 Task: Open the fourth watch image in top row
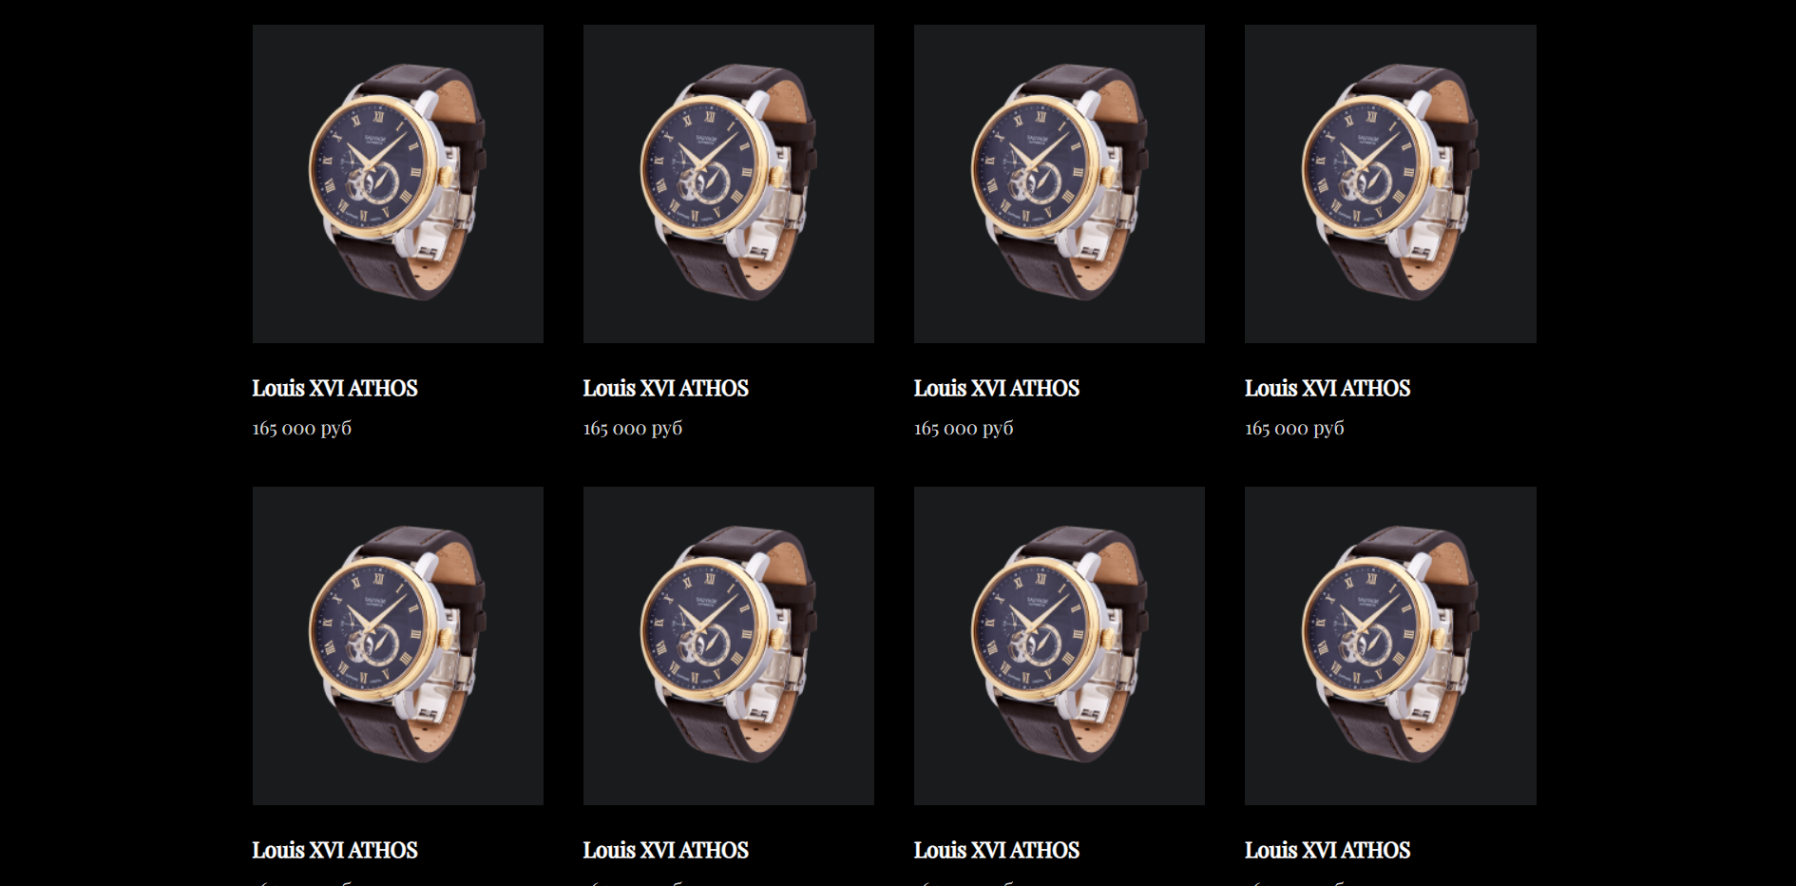click(1390, 183)
